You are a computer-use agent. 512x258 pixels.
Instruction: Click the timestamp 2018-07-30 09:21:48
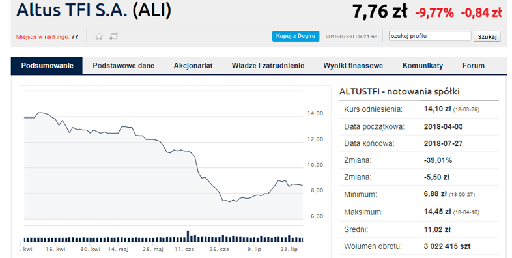pos(351,36)
